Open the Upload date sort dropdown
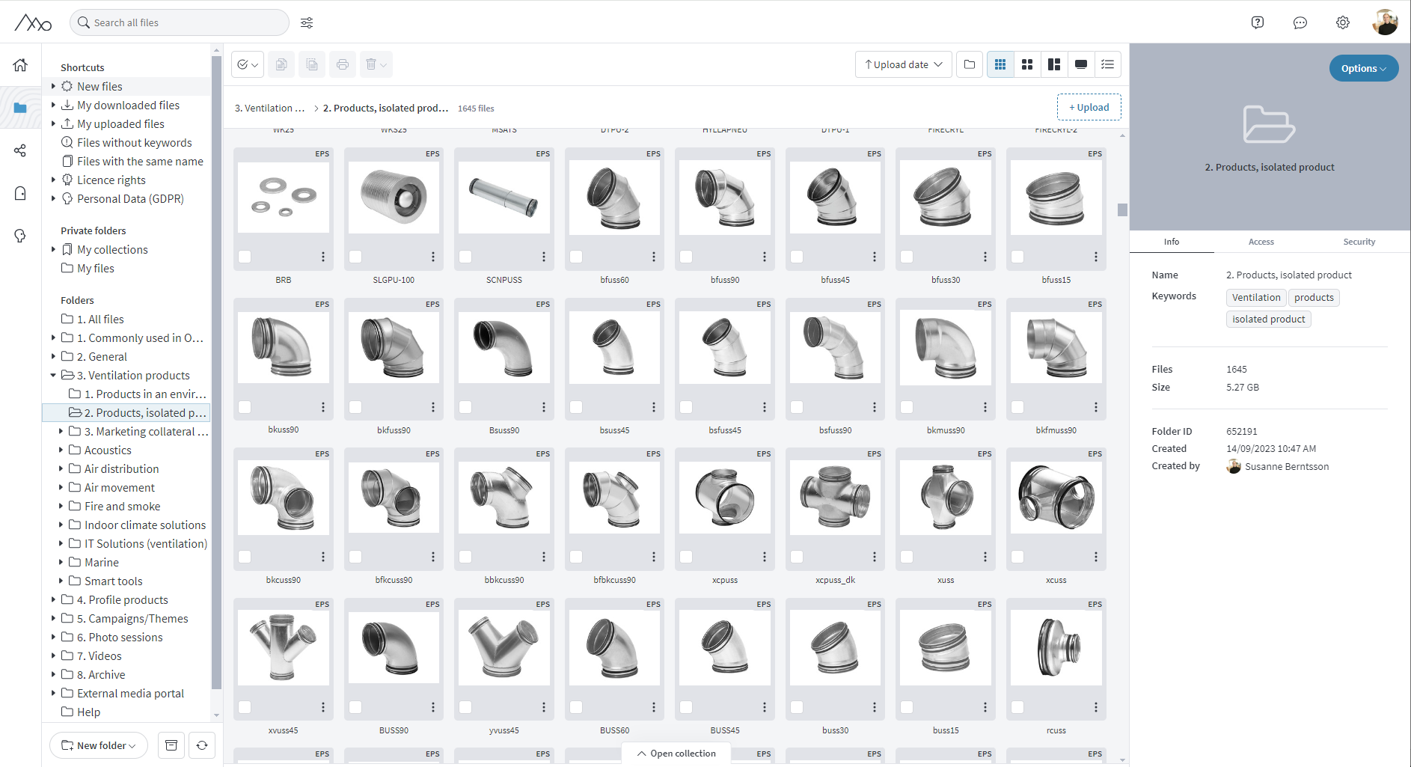The image size is (1411, 767). [903, 64]
